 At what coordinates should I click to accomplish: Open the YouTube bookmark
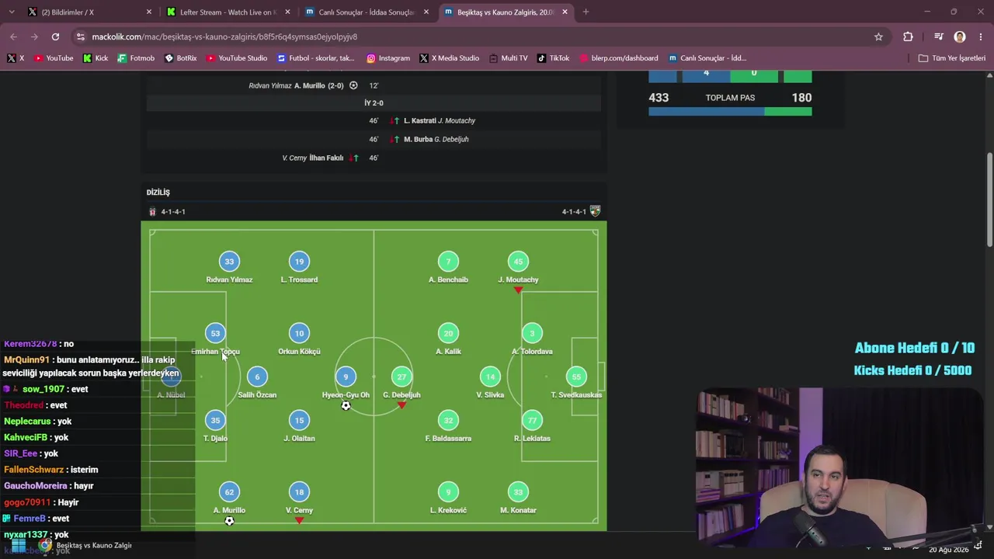pos(54,58)
